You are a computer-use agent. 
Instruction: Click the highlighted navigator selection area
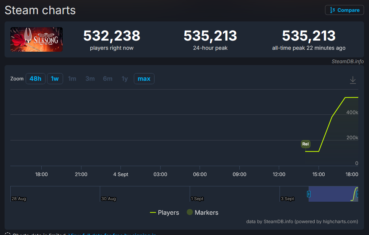tap(333, 194)
